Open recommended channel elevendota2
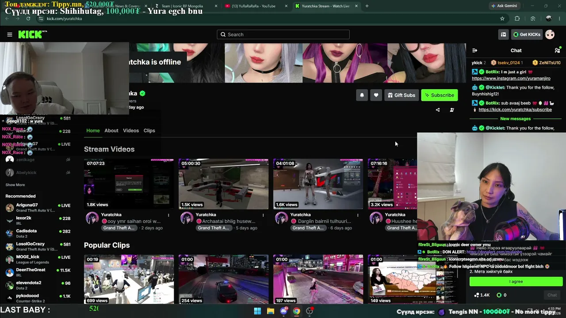The height and width of the screenshot is (318, 566). click(38, 285)
